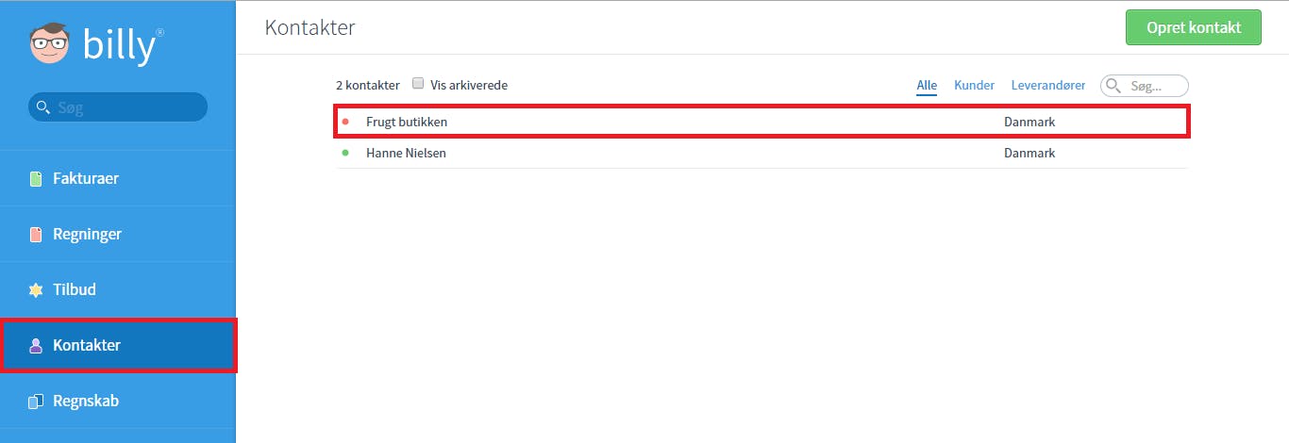The image size is (1289, 443).
Task: Click the contacts search magnifier icon
Action: point(1113,86)
